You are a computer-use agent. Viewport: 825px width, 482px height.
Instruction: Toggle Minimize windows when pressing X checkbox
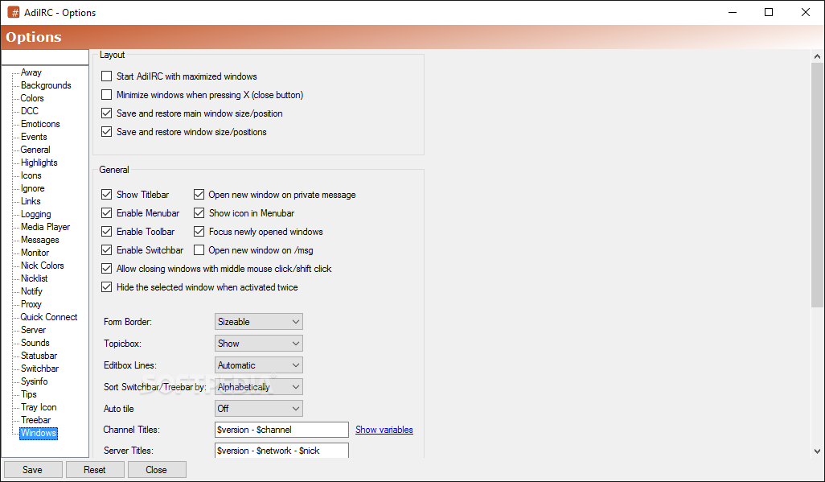(107, 95)
